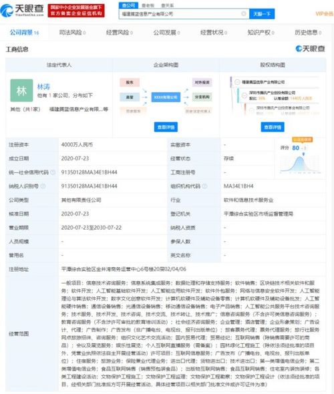Click the 法定代表人 column header

click(59, 65)
